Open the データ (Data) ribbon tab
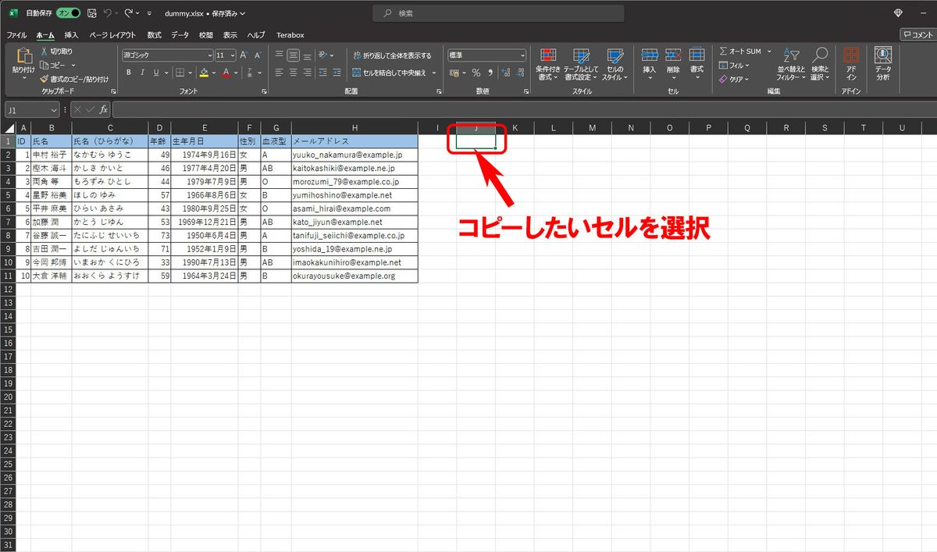The width and height of the screenshot is (937, 552). [x=180, y=35]
